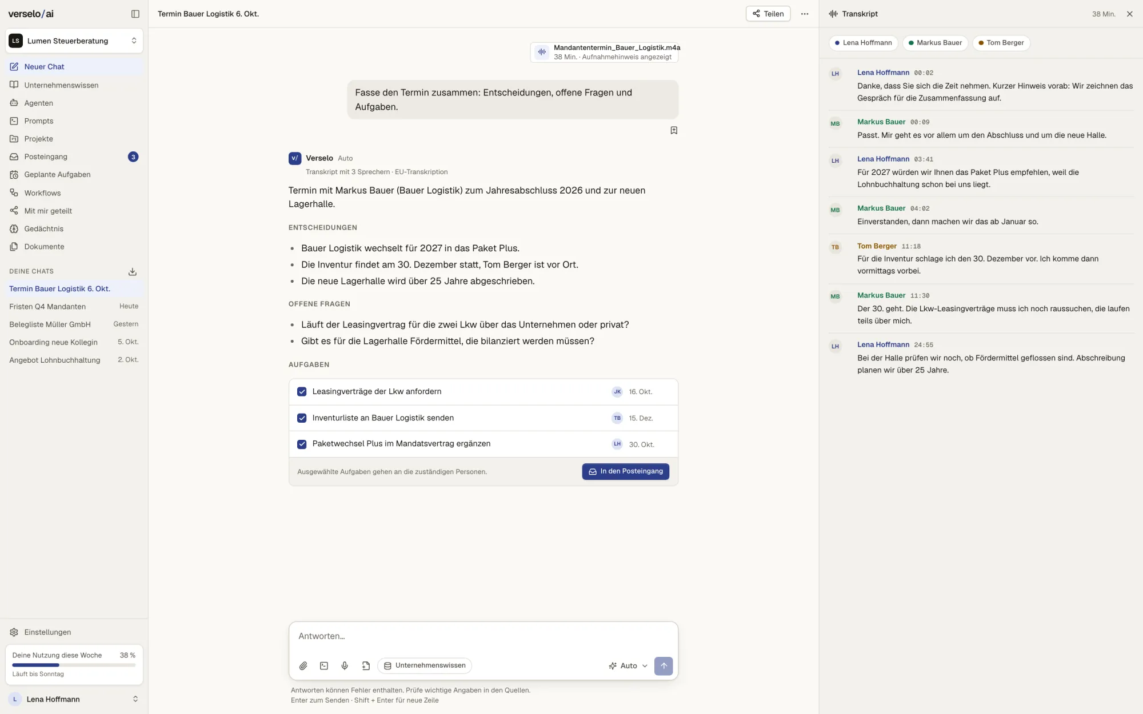
Task: Open the chat Onboarding neue Kollegin
Action: (x=74, y=342)
